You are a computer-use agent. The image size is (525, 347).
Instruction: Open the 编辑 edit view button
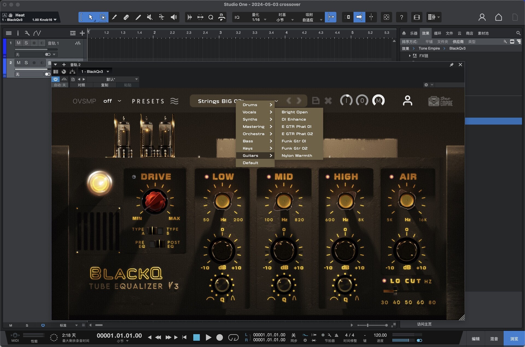click(x=476, y=339)
